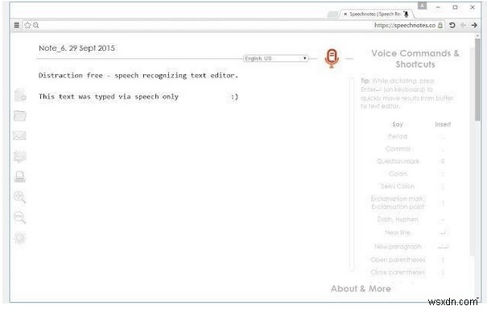Minimize the browser window
The image size is (487, 310).
pos(438,6)
